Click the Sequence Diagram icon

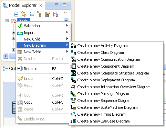tap(73, 101)
